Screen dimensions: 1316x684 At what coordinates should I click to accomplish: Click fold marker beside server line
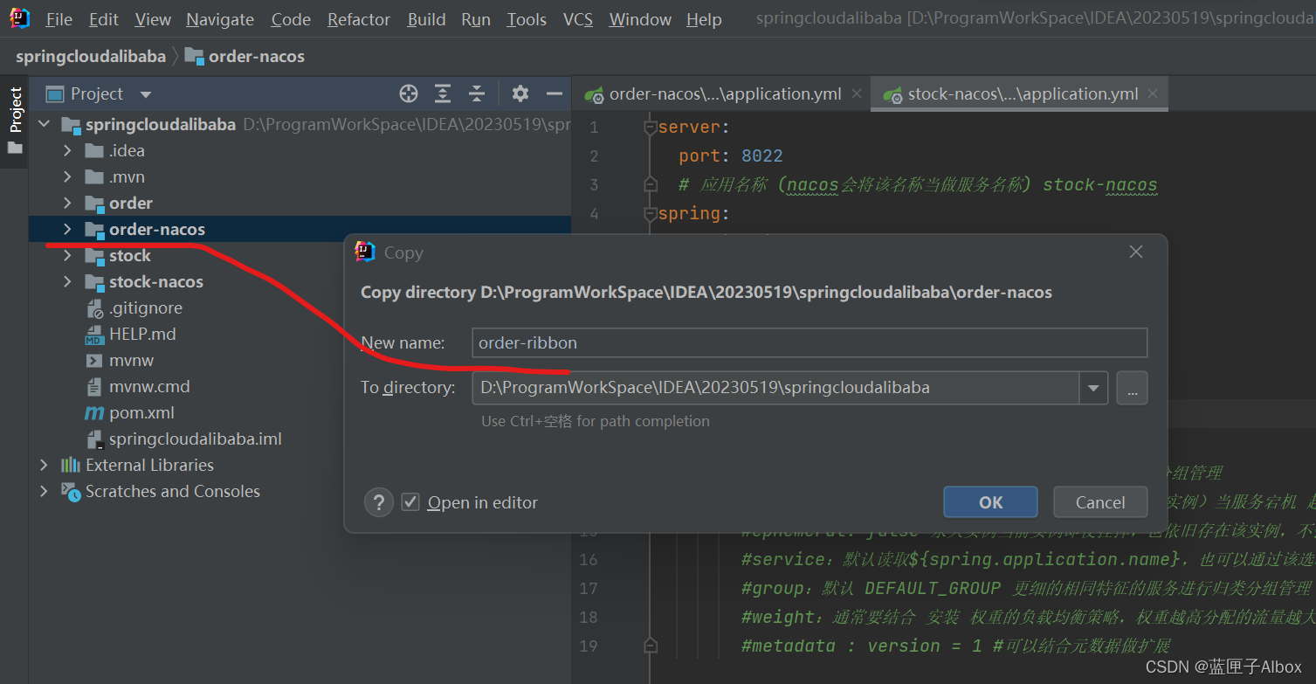coord(649,128)
